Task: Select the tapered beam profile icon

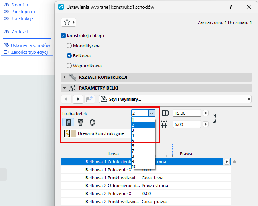Action: (80, 122)
